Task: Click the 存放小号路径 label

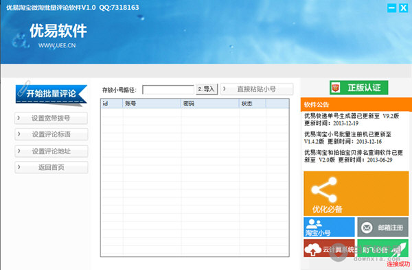Action: tap(119, 90)
